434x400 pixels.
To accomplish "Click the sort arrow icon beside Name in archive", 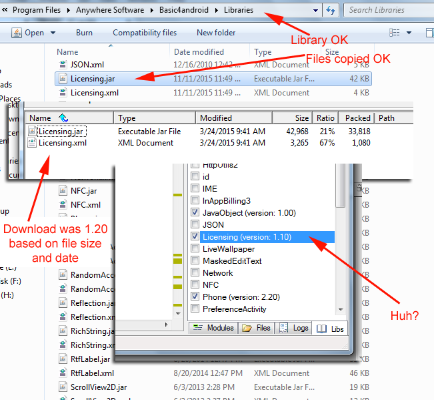I will (63, 118).
